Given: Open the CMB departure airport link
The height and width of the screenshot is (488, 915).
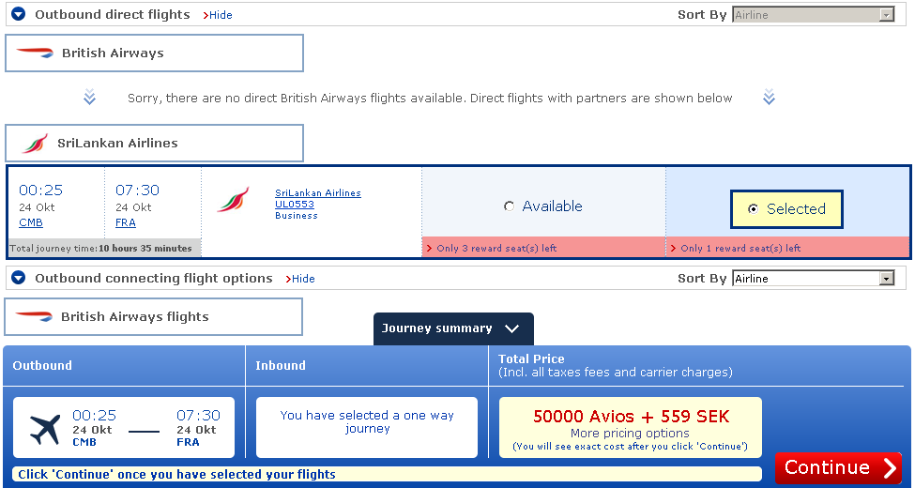Looking at the screenshot, I should (31, 222).
